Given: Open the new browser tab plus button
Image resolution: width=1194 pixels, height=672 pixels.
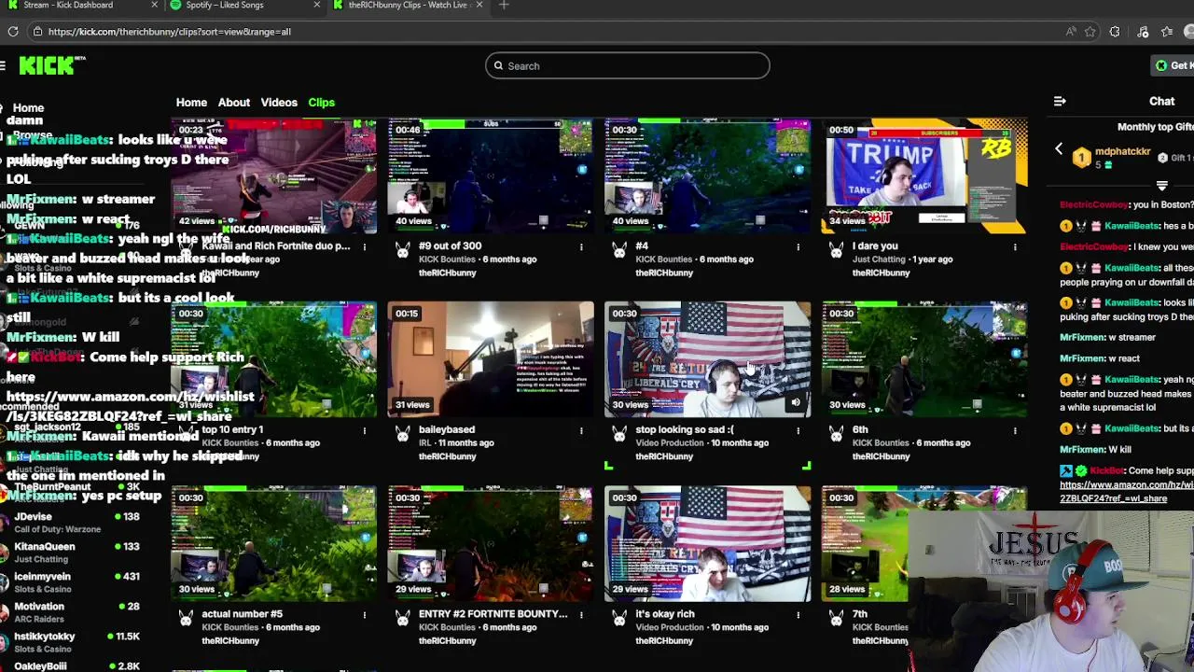Looking at the screenshot, I should point(504,6).
